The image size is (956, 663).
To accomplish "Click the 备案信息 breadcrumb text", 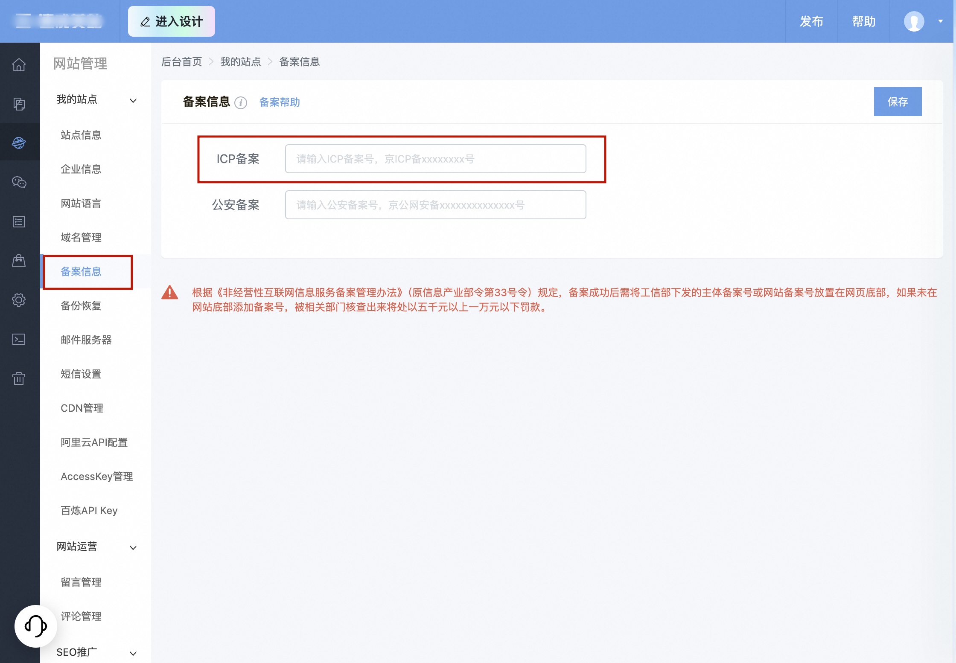I will click(300, 62).
